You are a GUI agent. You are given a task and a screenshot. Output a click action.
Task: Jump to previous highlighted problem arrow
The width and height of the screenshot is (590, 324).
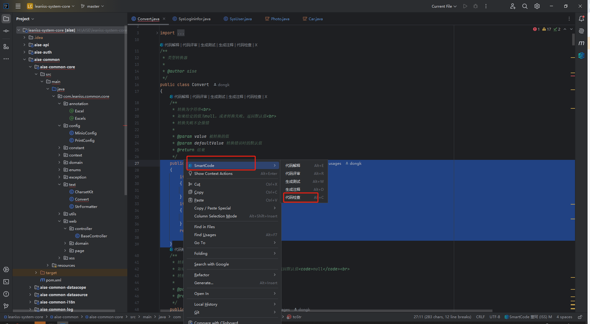point(565,29)
